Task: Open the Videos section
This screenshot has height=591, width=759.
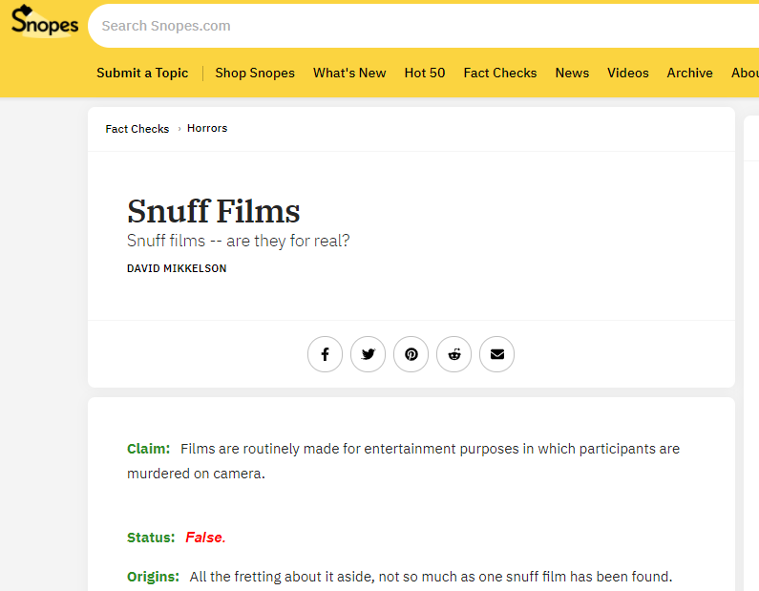Action: click(x=628, y=73)
